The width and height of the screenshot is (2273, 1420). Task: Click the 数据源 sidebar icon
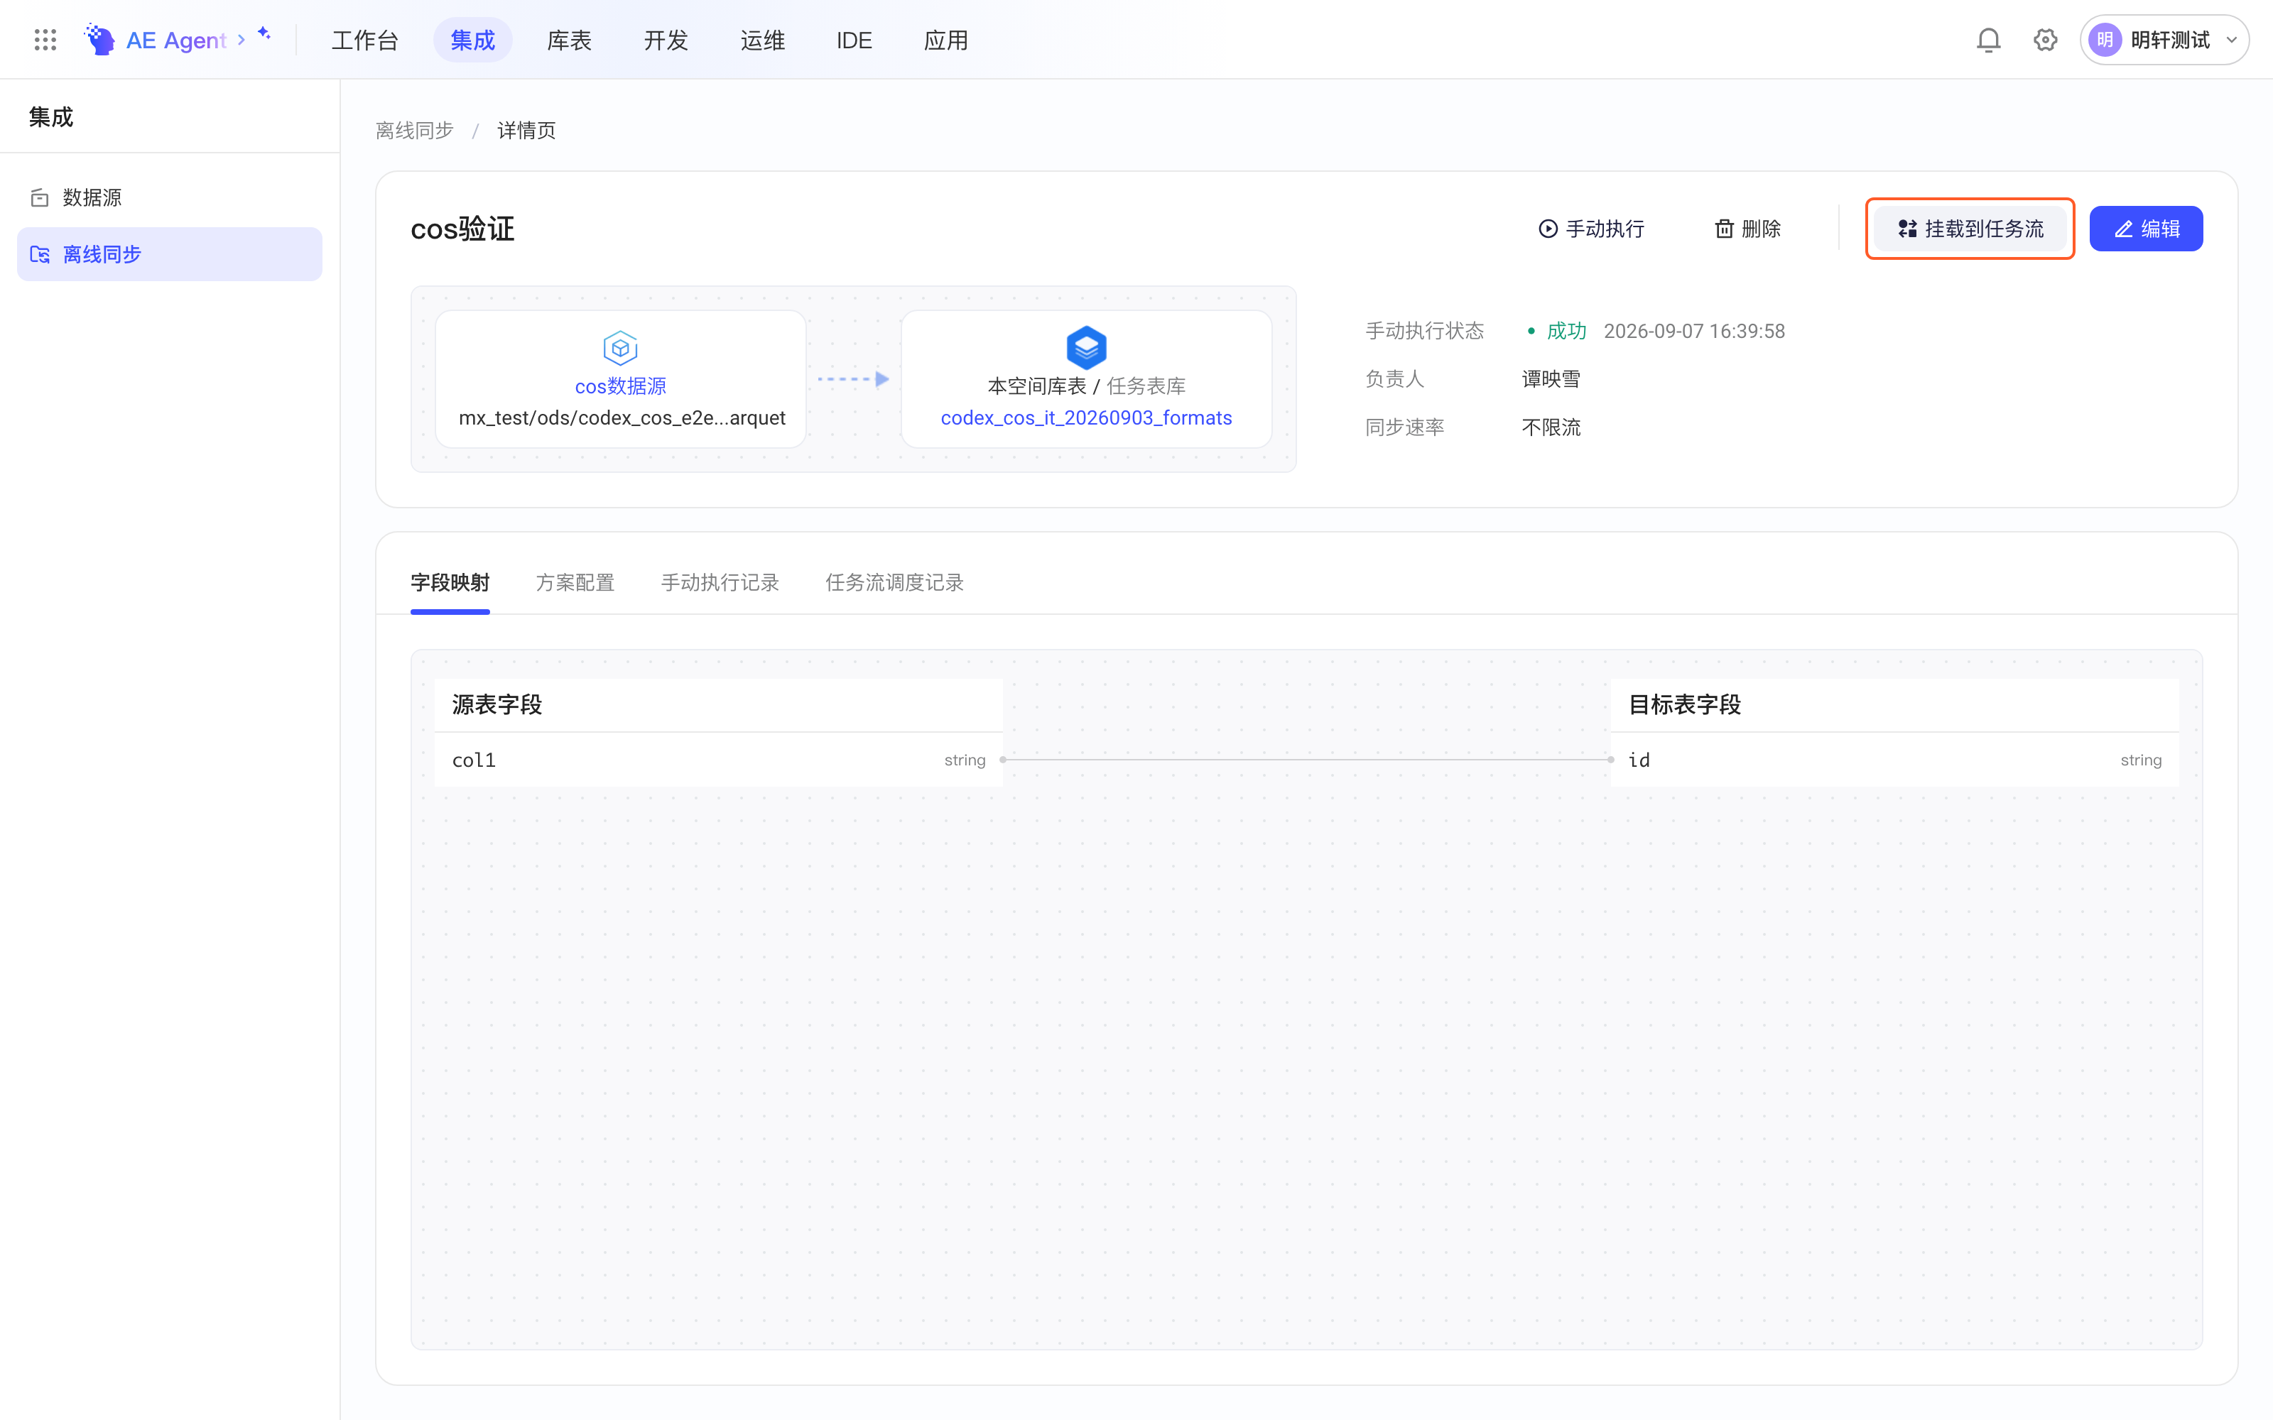[x=40, y=197]
